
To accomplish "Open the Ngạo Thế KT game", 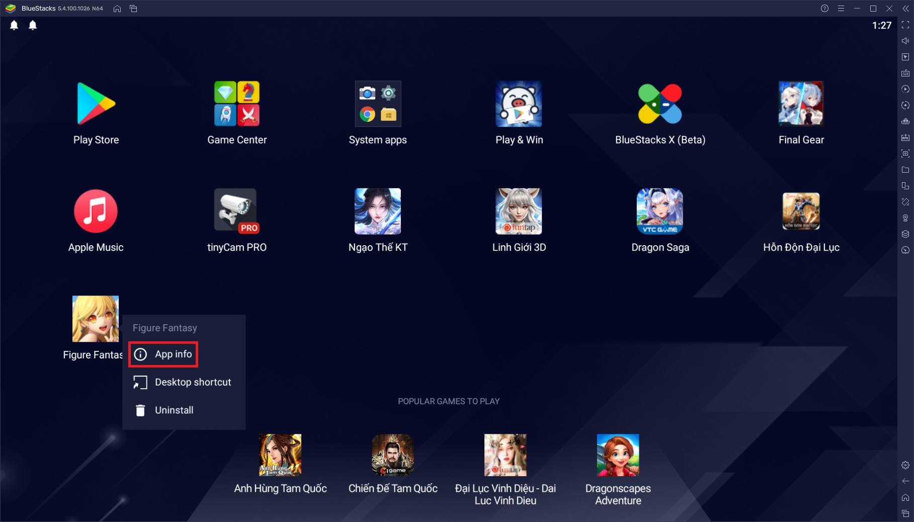I will point(378,211).
